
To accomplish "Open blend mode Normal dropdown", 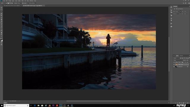I will click(178, 60).
